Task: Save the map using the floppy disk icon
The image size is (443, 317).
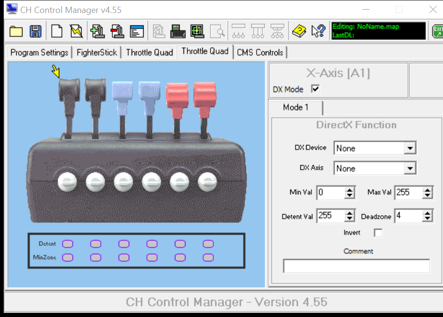Action: [x=36, y=31]
